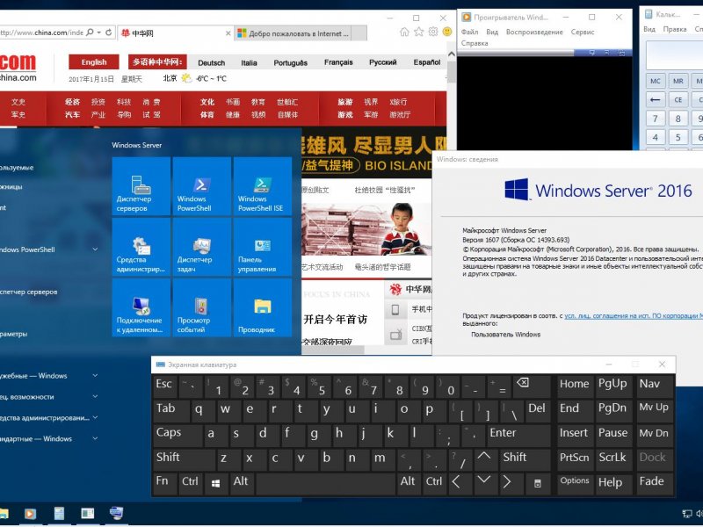Image resolution: width=703 pixels, height=527 pixels.
Task: Click CE button in Calculator
Action: 678,99
